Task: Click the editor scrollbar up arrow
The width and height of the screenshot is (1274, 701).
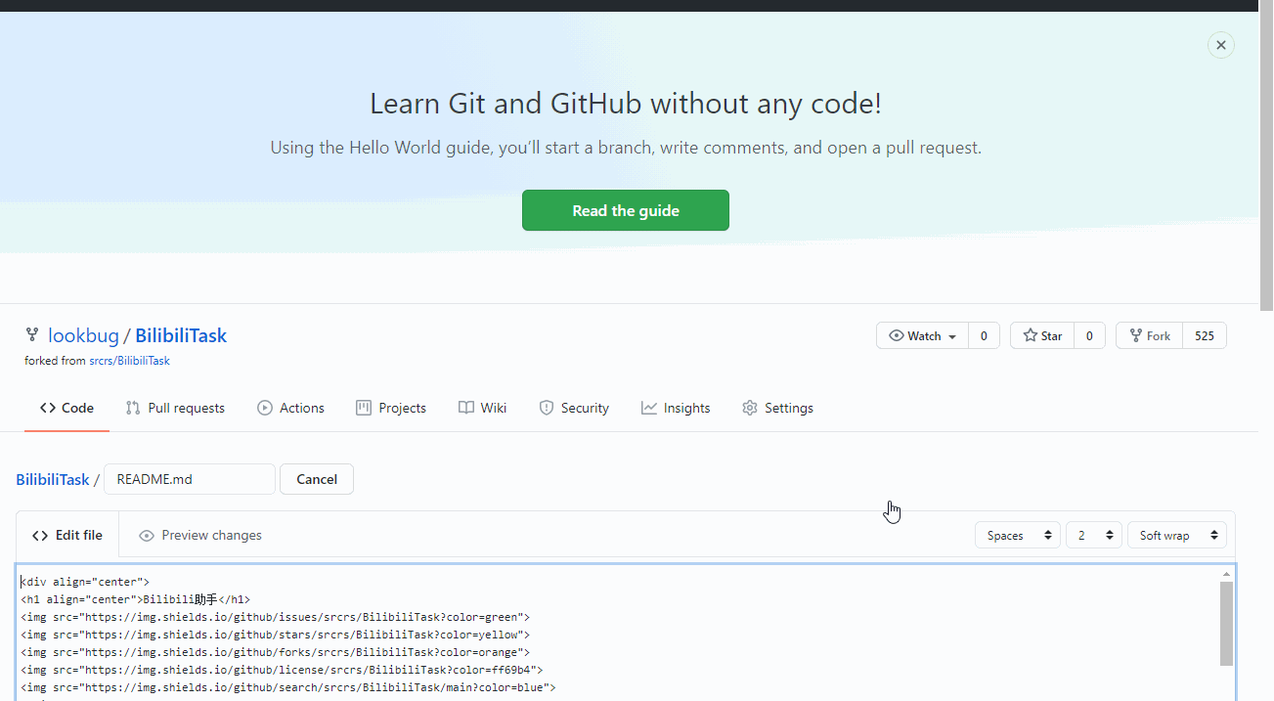Action: coord(1226,574)
